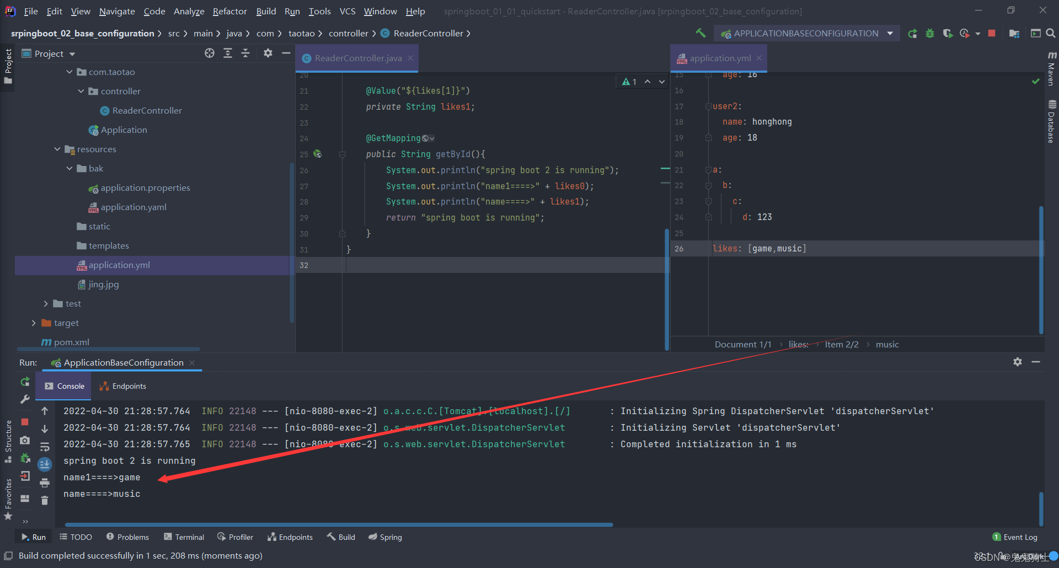The width and height of the screenshot is (1059, 568).
Task: Click the yml editor vertical scrollbar
Action: (1041, 270)
